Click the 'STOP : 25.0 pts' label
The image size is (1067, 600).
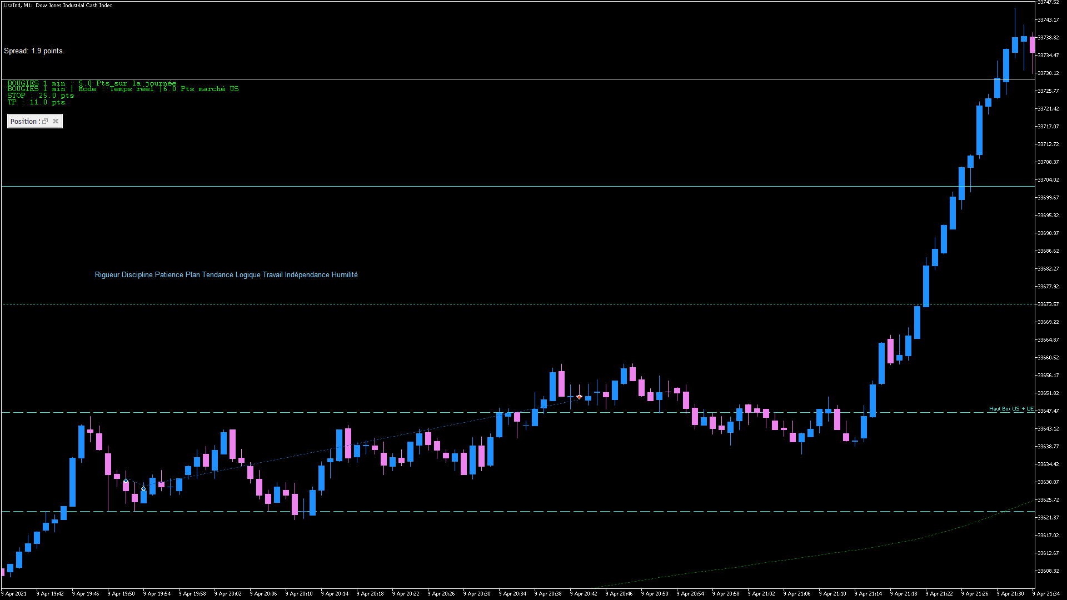tap(41, 96)
